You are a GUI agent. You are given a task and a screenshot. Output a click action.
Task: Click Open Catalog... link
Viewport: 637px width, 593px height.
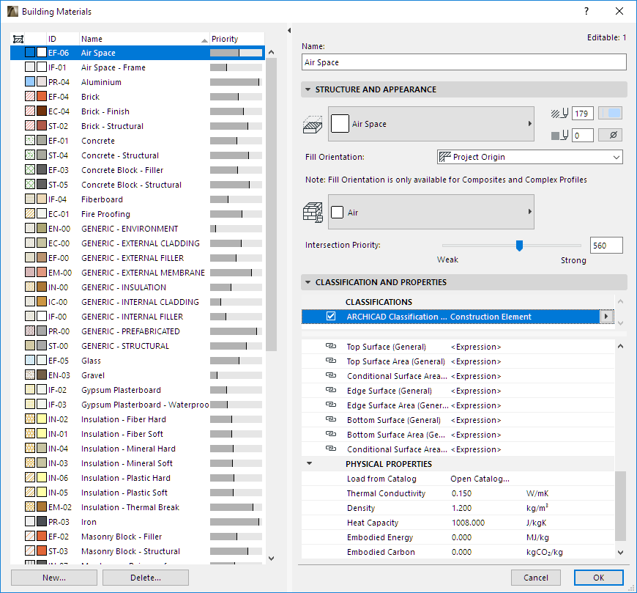coord(480,479)
